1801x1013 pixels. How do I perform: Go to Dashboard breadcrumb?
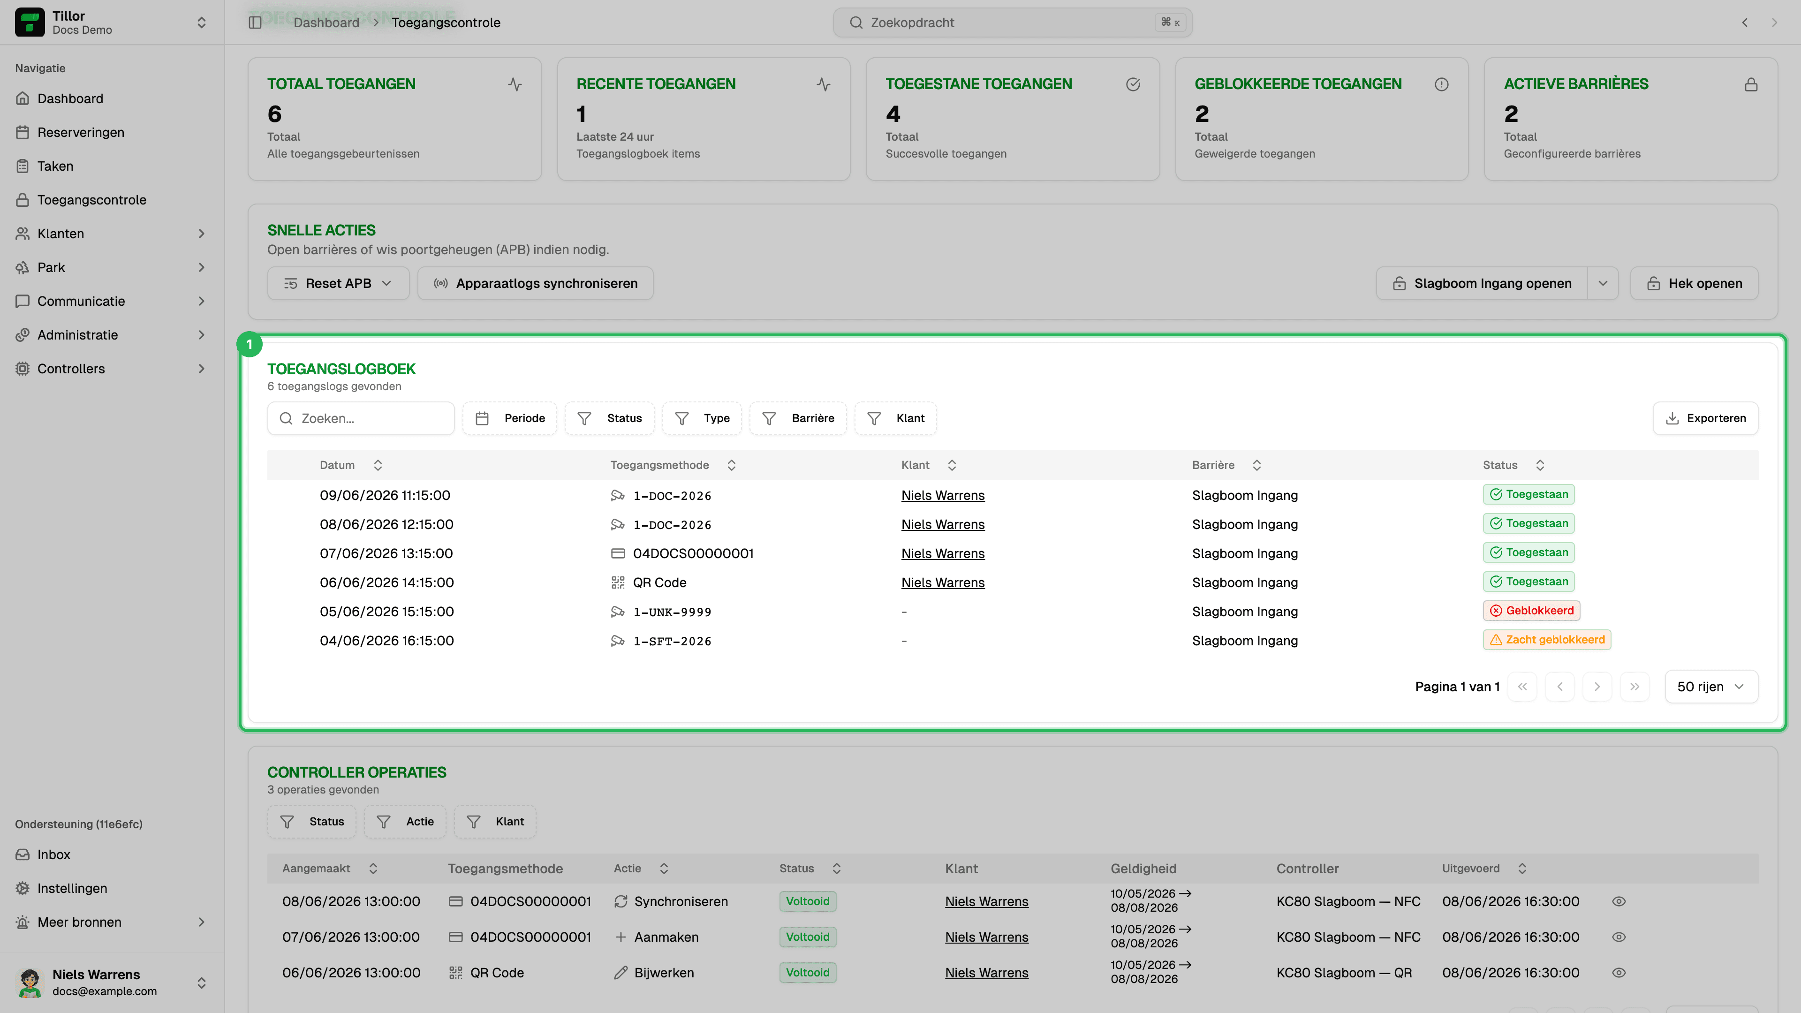tap(326, 23)
